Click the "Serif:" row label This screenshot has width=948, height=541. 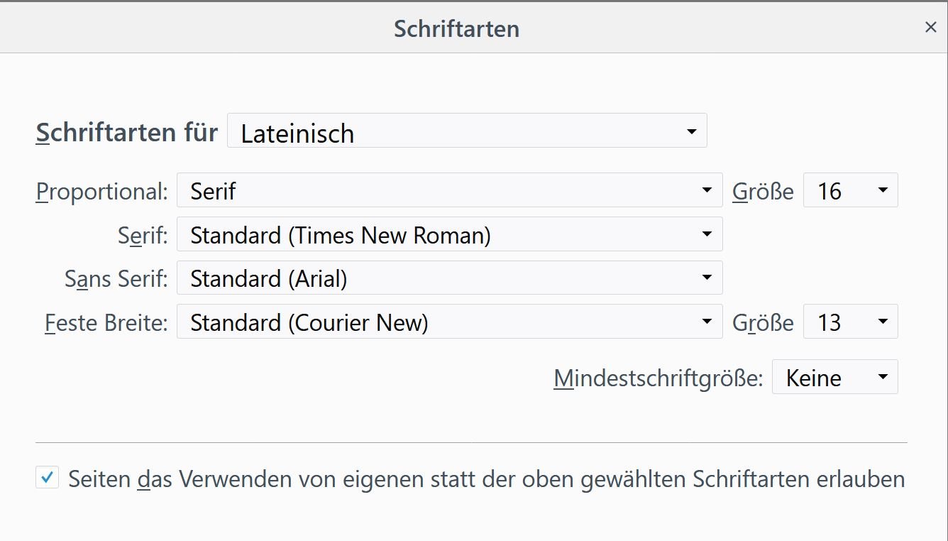[143, 235]
